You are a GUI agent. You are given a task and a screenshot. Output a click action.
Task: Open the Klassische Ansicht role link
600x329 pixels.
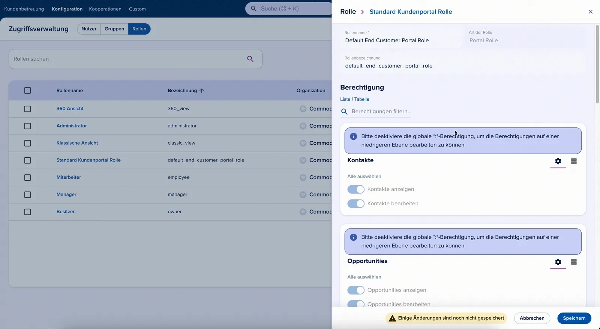[77, 143]
